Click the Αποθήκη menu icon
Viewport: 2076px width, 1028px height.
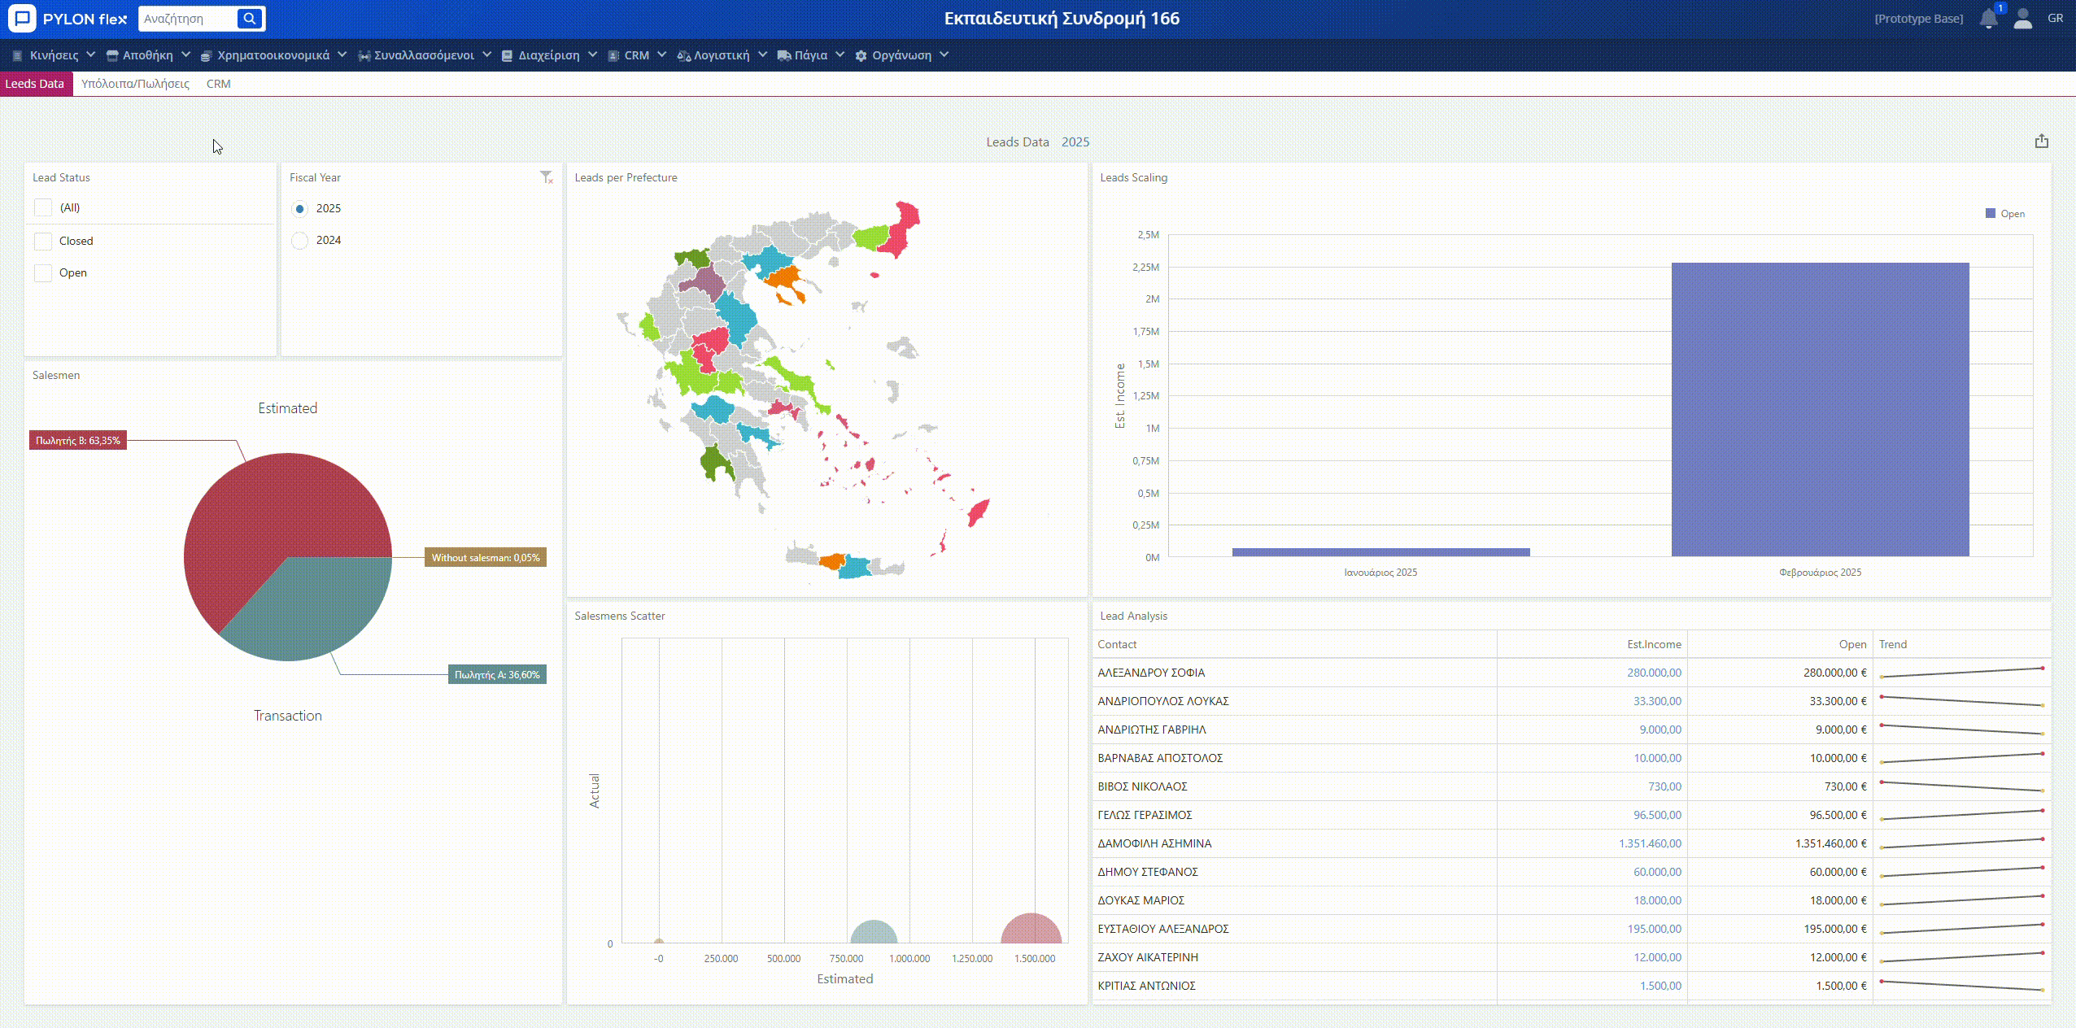(x=112, y=55)
